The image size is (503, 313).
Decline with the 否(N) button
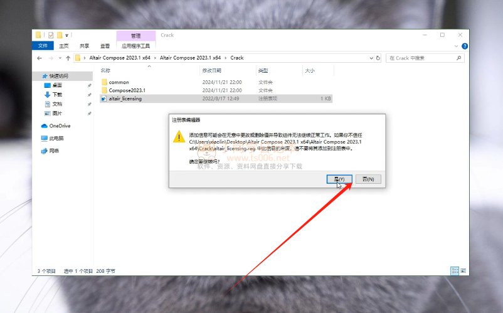coord(368,179)
